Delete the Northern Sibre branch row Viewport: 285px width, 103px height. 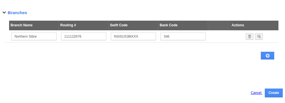tap(249, 37)
